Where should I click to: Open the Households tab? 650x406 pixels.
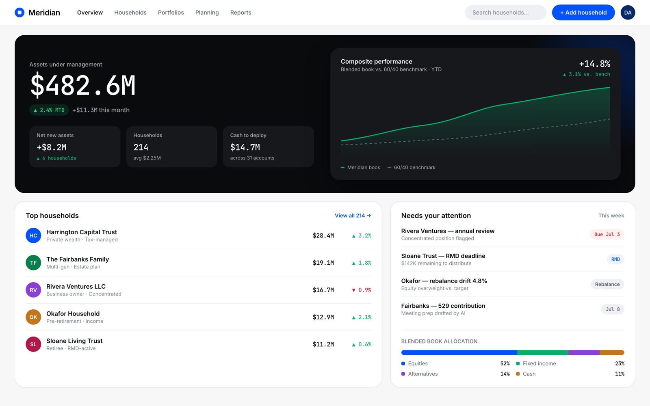(x=130, y=13)
